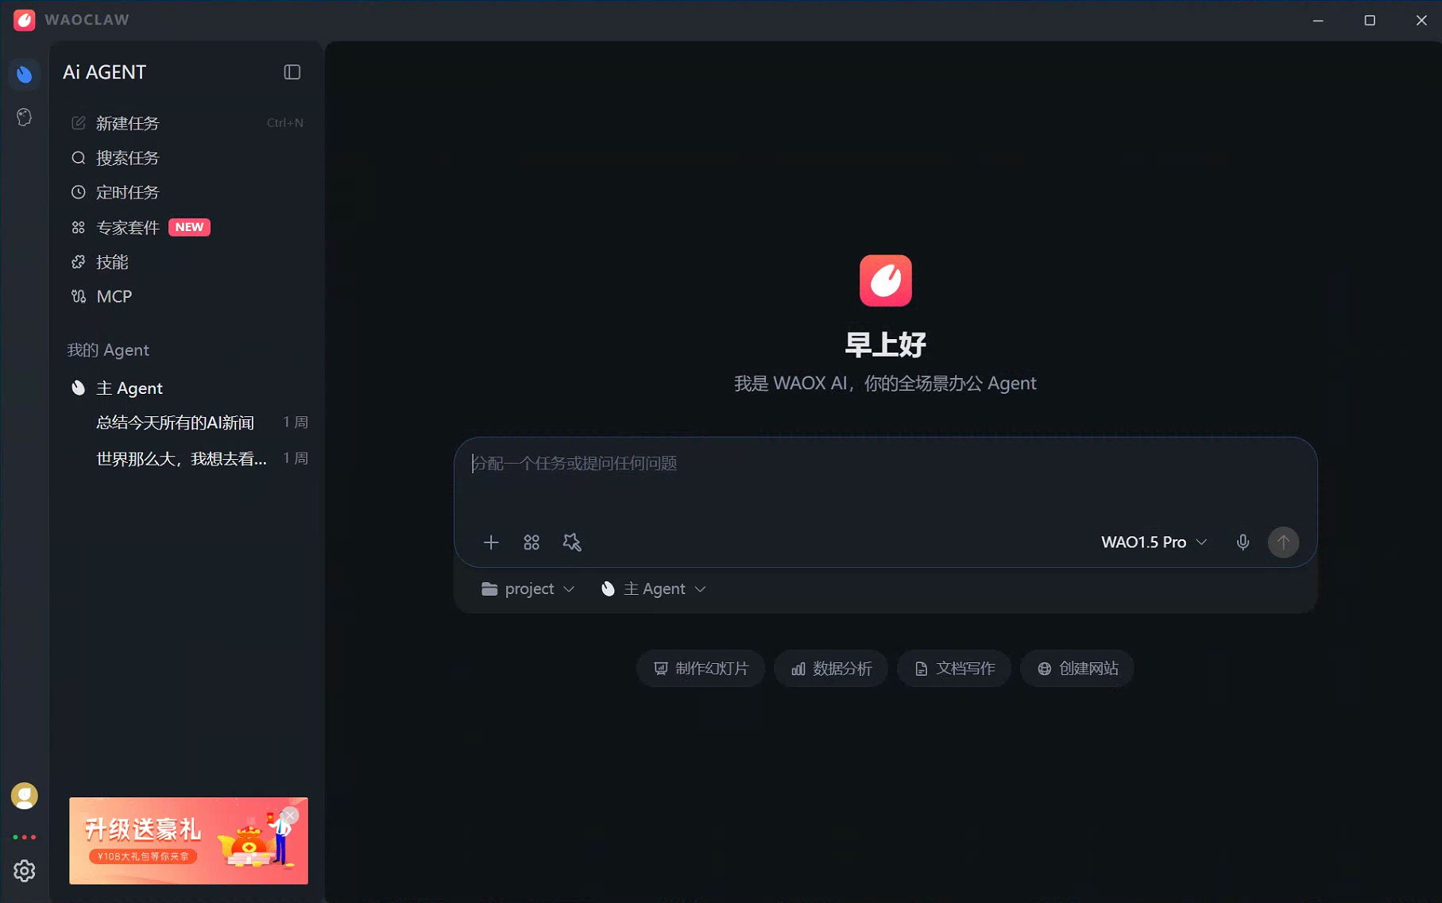This screenshot has height=903, width=1442.
Task: Click the send arrow button
Action: 1283,542
